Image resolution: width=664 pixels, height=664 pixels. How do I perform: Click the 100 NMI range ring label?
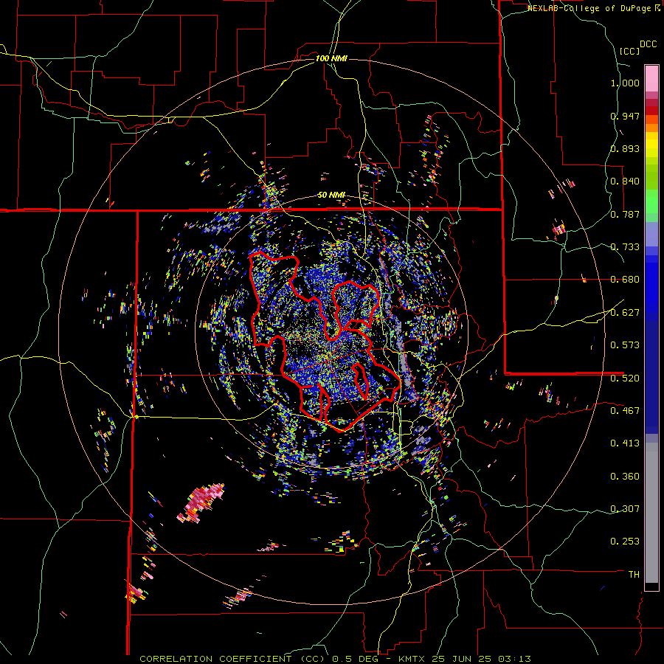(x=331, y=58)
